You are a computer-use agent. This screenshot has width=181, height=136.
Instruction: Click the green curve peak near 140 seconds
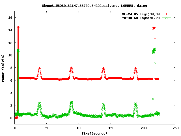pos(104,104)
